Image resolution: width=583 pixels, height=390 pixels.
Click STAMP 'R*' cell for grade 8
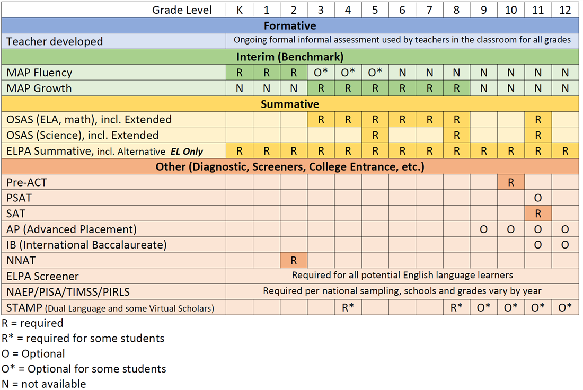pyautogui.click(x=456, y=307)
